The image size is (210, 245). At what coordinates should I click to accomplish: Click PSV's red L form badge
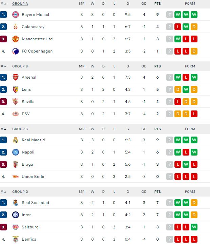tap(194, 114)
